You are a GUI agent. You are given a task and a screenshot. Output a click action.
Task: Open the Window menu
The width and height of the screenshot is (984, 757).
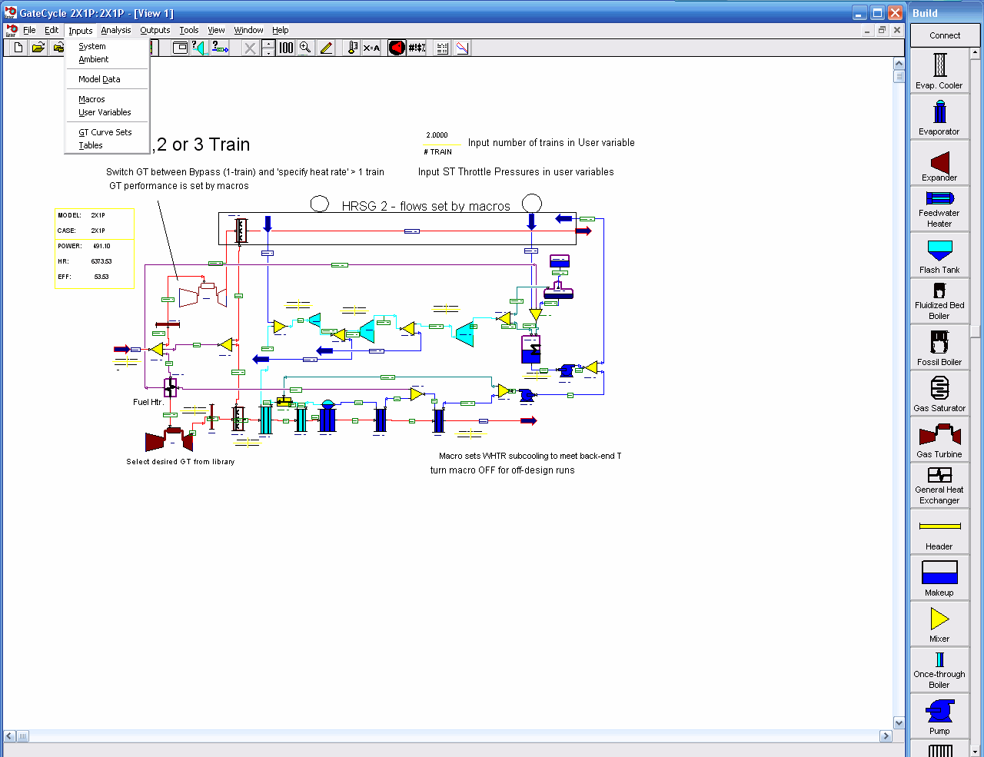pos(248,31)
